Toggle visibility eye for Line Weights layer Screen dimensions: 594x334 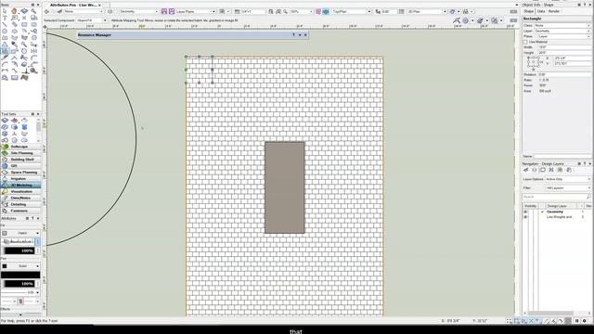(525, 217)
